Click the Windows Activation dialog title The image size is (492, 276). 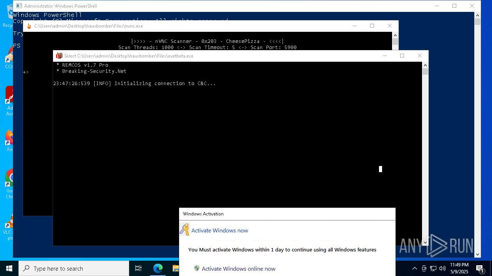point(203,214)
